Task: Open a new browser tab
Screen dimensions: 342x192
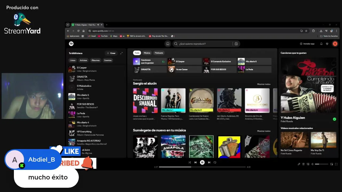Action: [107, 25]
